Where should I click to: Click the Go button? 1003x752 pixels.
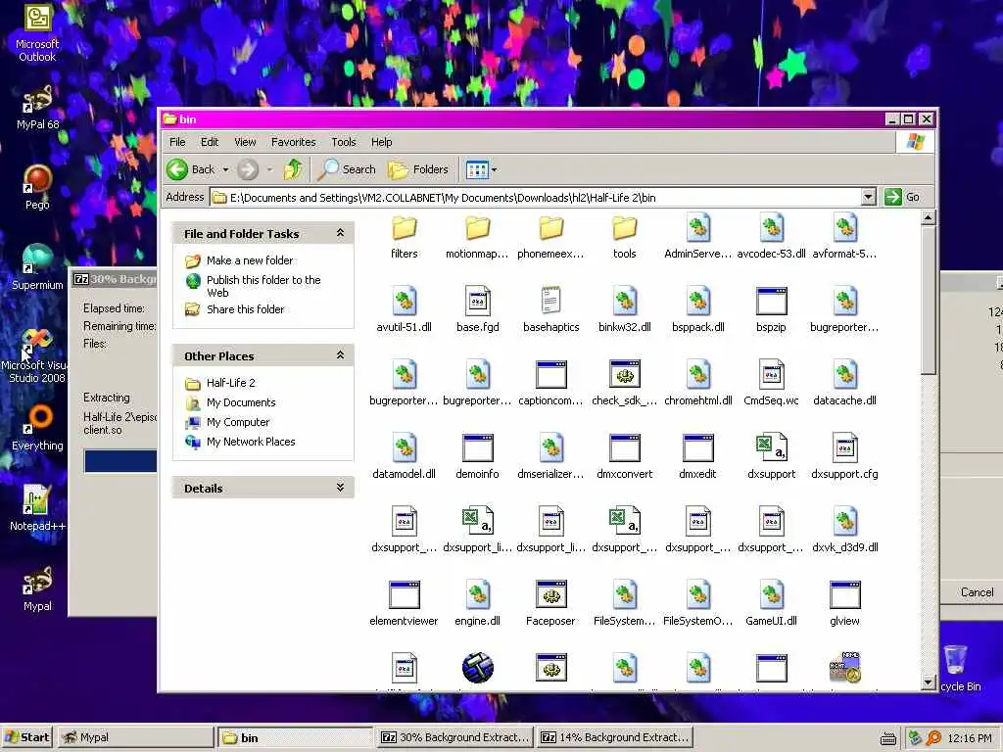(x=902, y=197)
